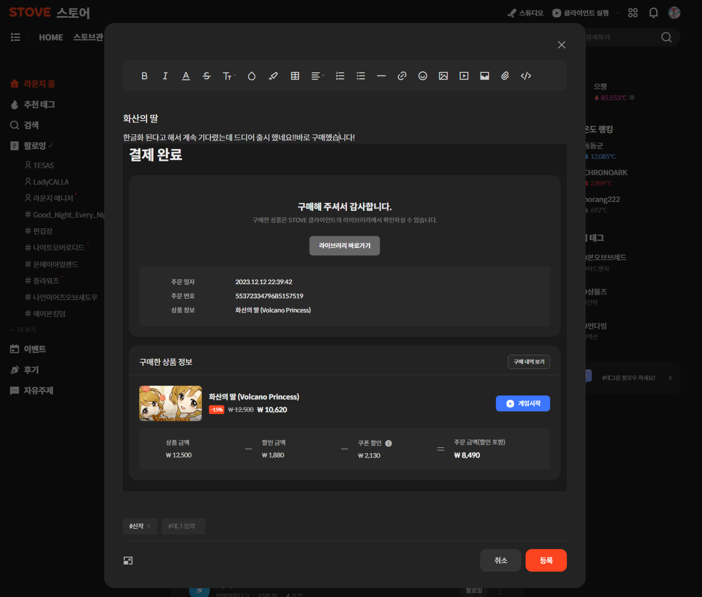The height and width of the screenshot is (597, 702).
Task: Open the #편집장 tag in the sidebar
Action: 38,231
